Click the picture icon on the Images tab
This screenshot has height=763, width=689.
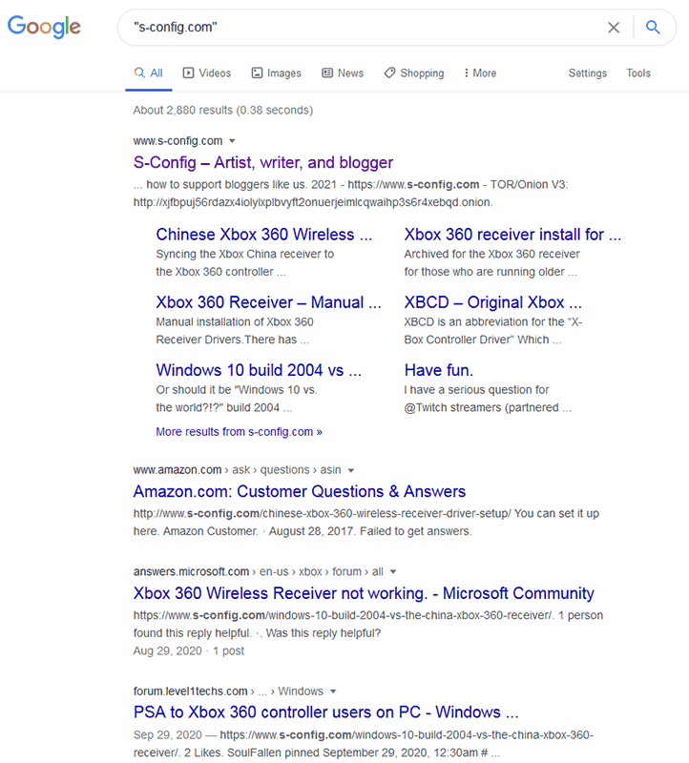click(257, 73)
